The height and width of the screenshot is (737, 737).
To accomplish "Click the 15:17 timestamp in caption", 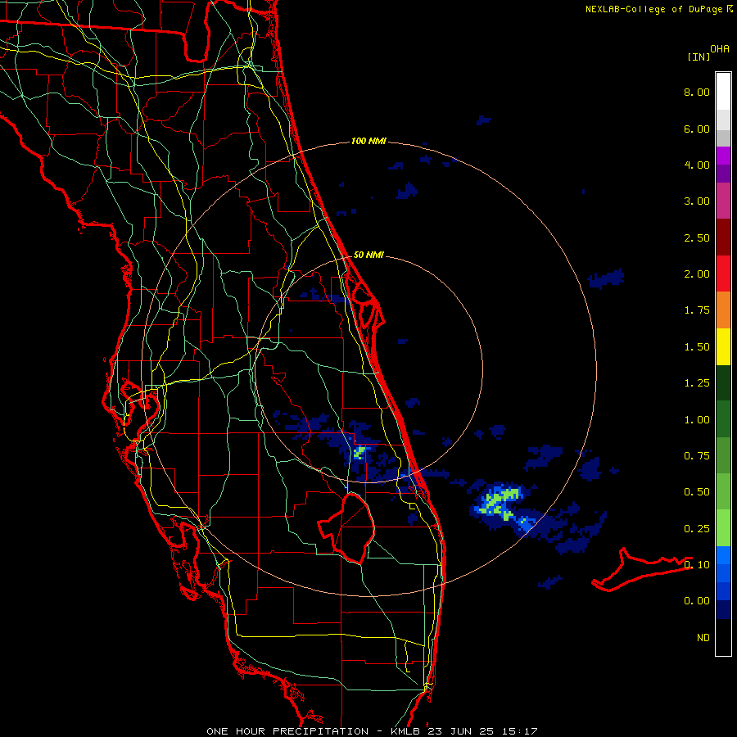I will 519,731.
